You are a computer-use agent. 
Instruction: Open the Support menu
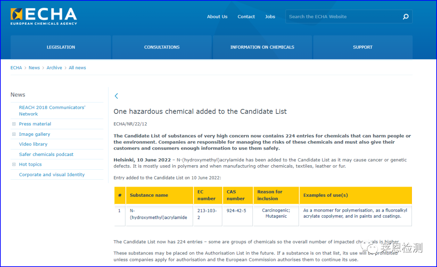coord(363,47)
